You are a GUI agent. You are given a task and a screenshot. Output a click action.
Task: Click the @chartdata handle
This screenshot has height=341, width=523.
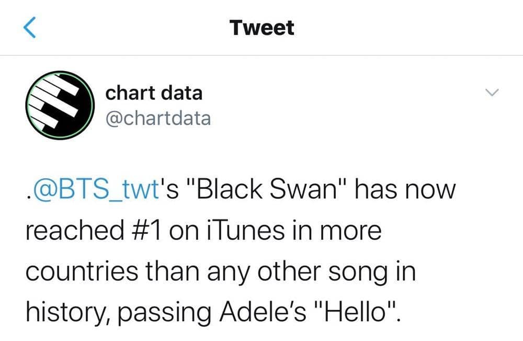[158, 119]
